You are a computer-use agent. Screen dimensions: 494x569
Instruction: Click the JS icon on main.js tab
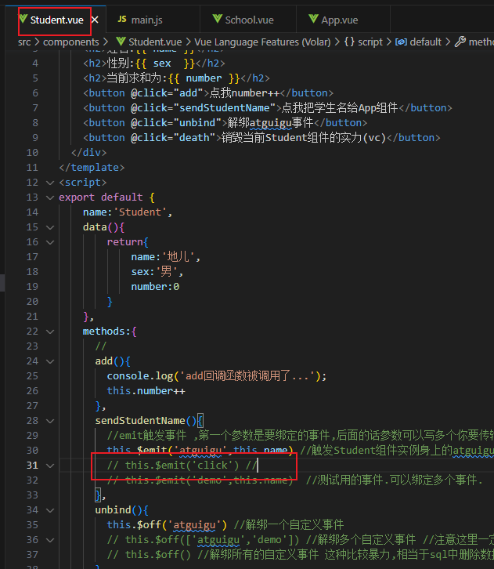[x=122, y=20]
